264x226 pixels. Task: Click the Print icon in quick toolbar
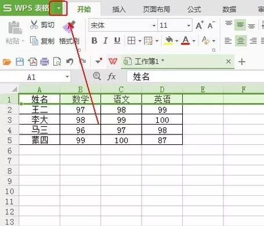pyautogui.click(x=45, y=62)
